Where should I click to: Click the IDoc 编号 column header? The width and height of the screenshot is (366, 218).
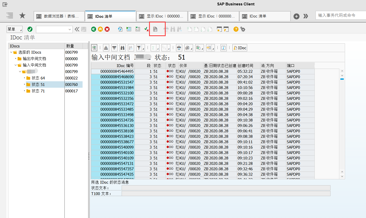[x=113, y=66]
